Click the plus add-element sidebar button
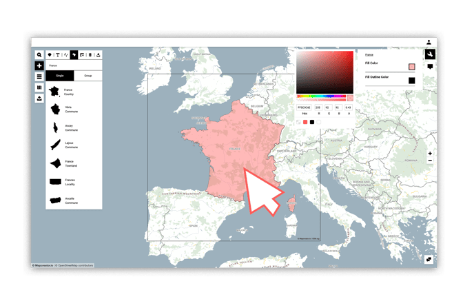Image resolution: width=474 pixels, height=299 pixels. point(39,65)
